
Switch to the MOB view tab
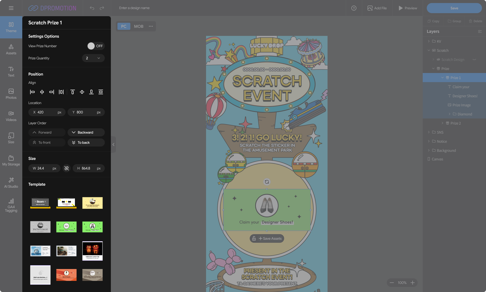pyautogui.click(x=138, y=26)
